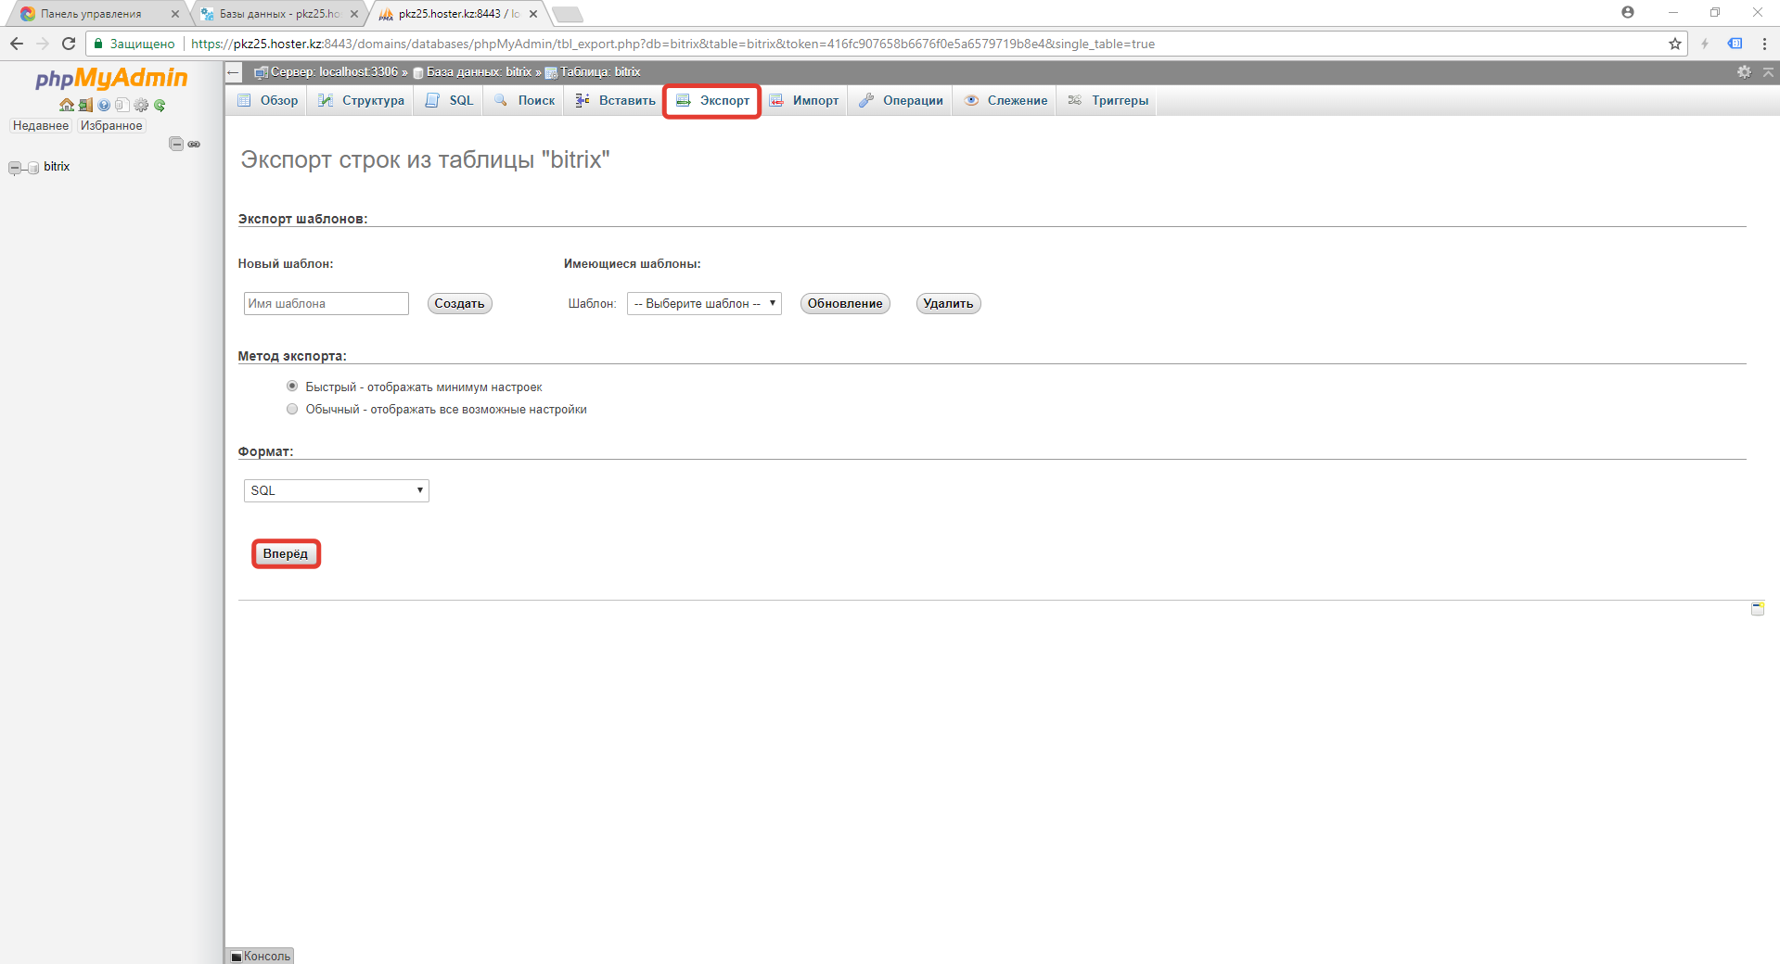Switch to the Структура tab

pyautogui.click(x=362, y=100)
